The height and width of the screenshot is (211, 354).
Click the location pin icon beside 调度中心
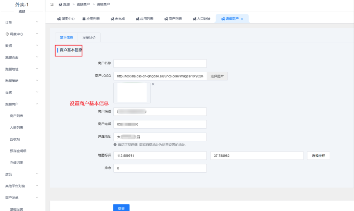pyautogui.click(x=7, y=34)
